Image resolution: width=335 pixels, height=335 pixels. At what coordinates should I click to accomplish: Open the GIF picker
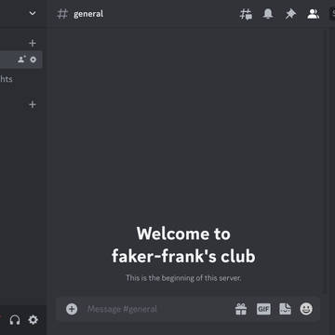[x=263, y=309]
